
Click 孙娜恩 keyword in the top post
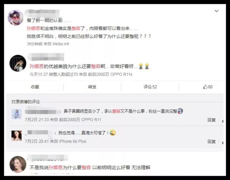coord(33,28)
